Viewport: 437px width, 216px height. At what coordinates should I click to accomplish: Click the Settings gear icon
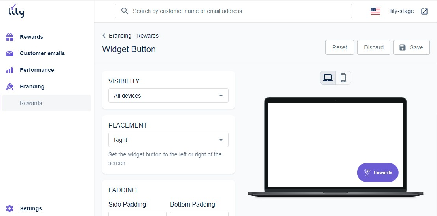(10, 208)
